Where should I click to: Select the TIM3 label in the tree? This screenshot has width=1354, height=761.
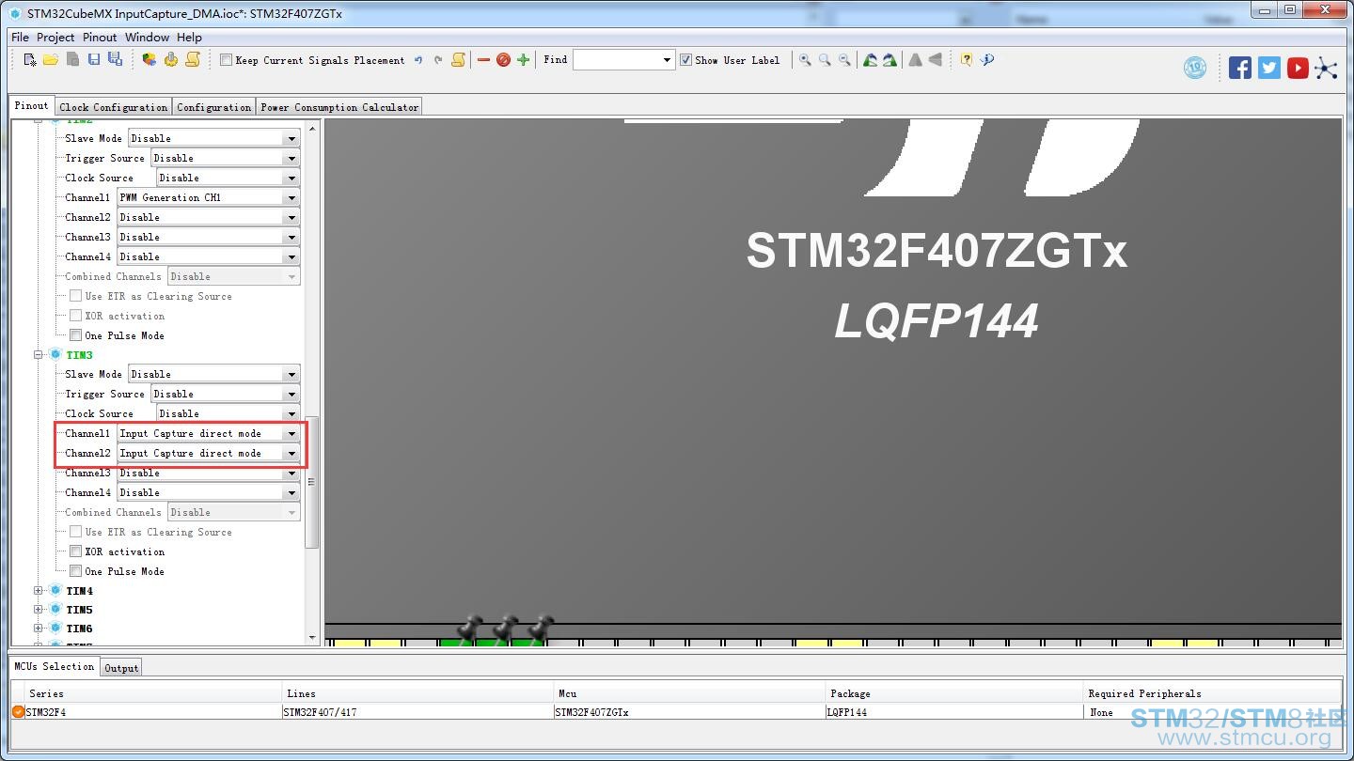(x=80, y=355)
